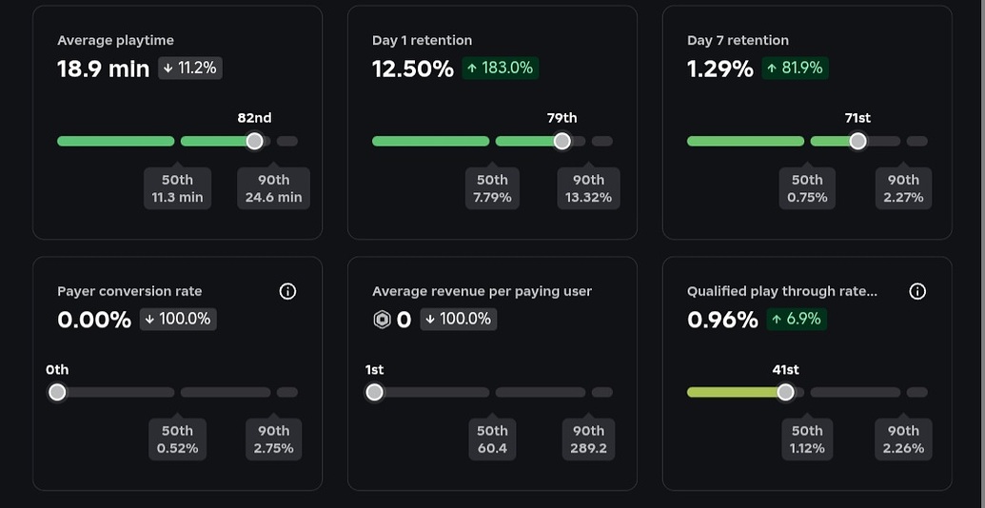Click Day 7 retention 81.9% increase badge

[x=795, y=68]
